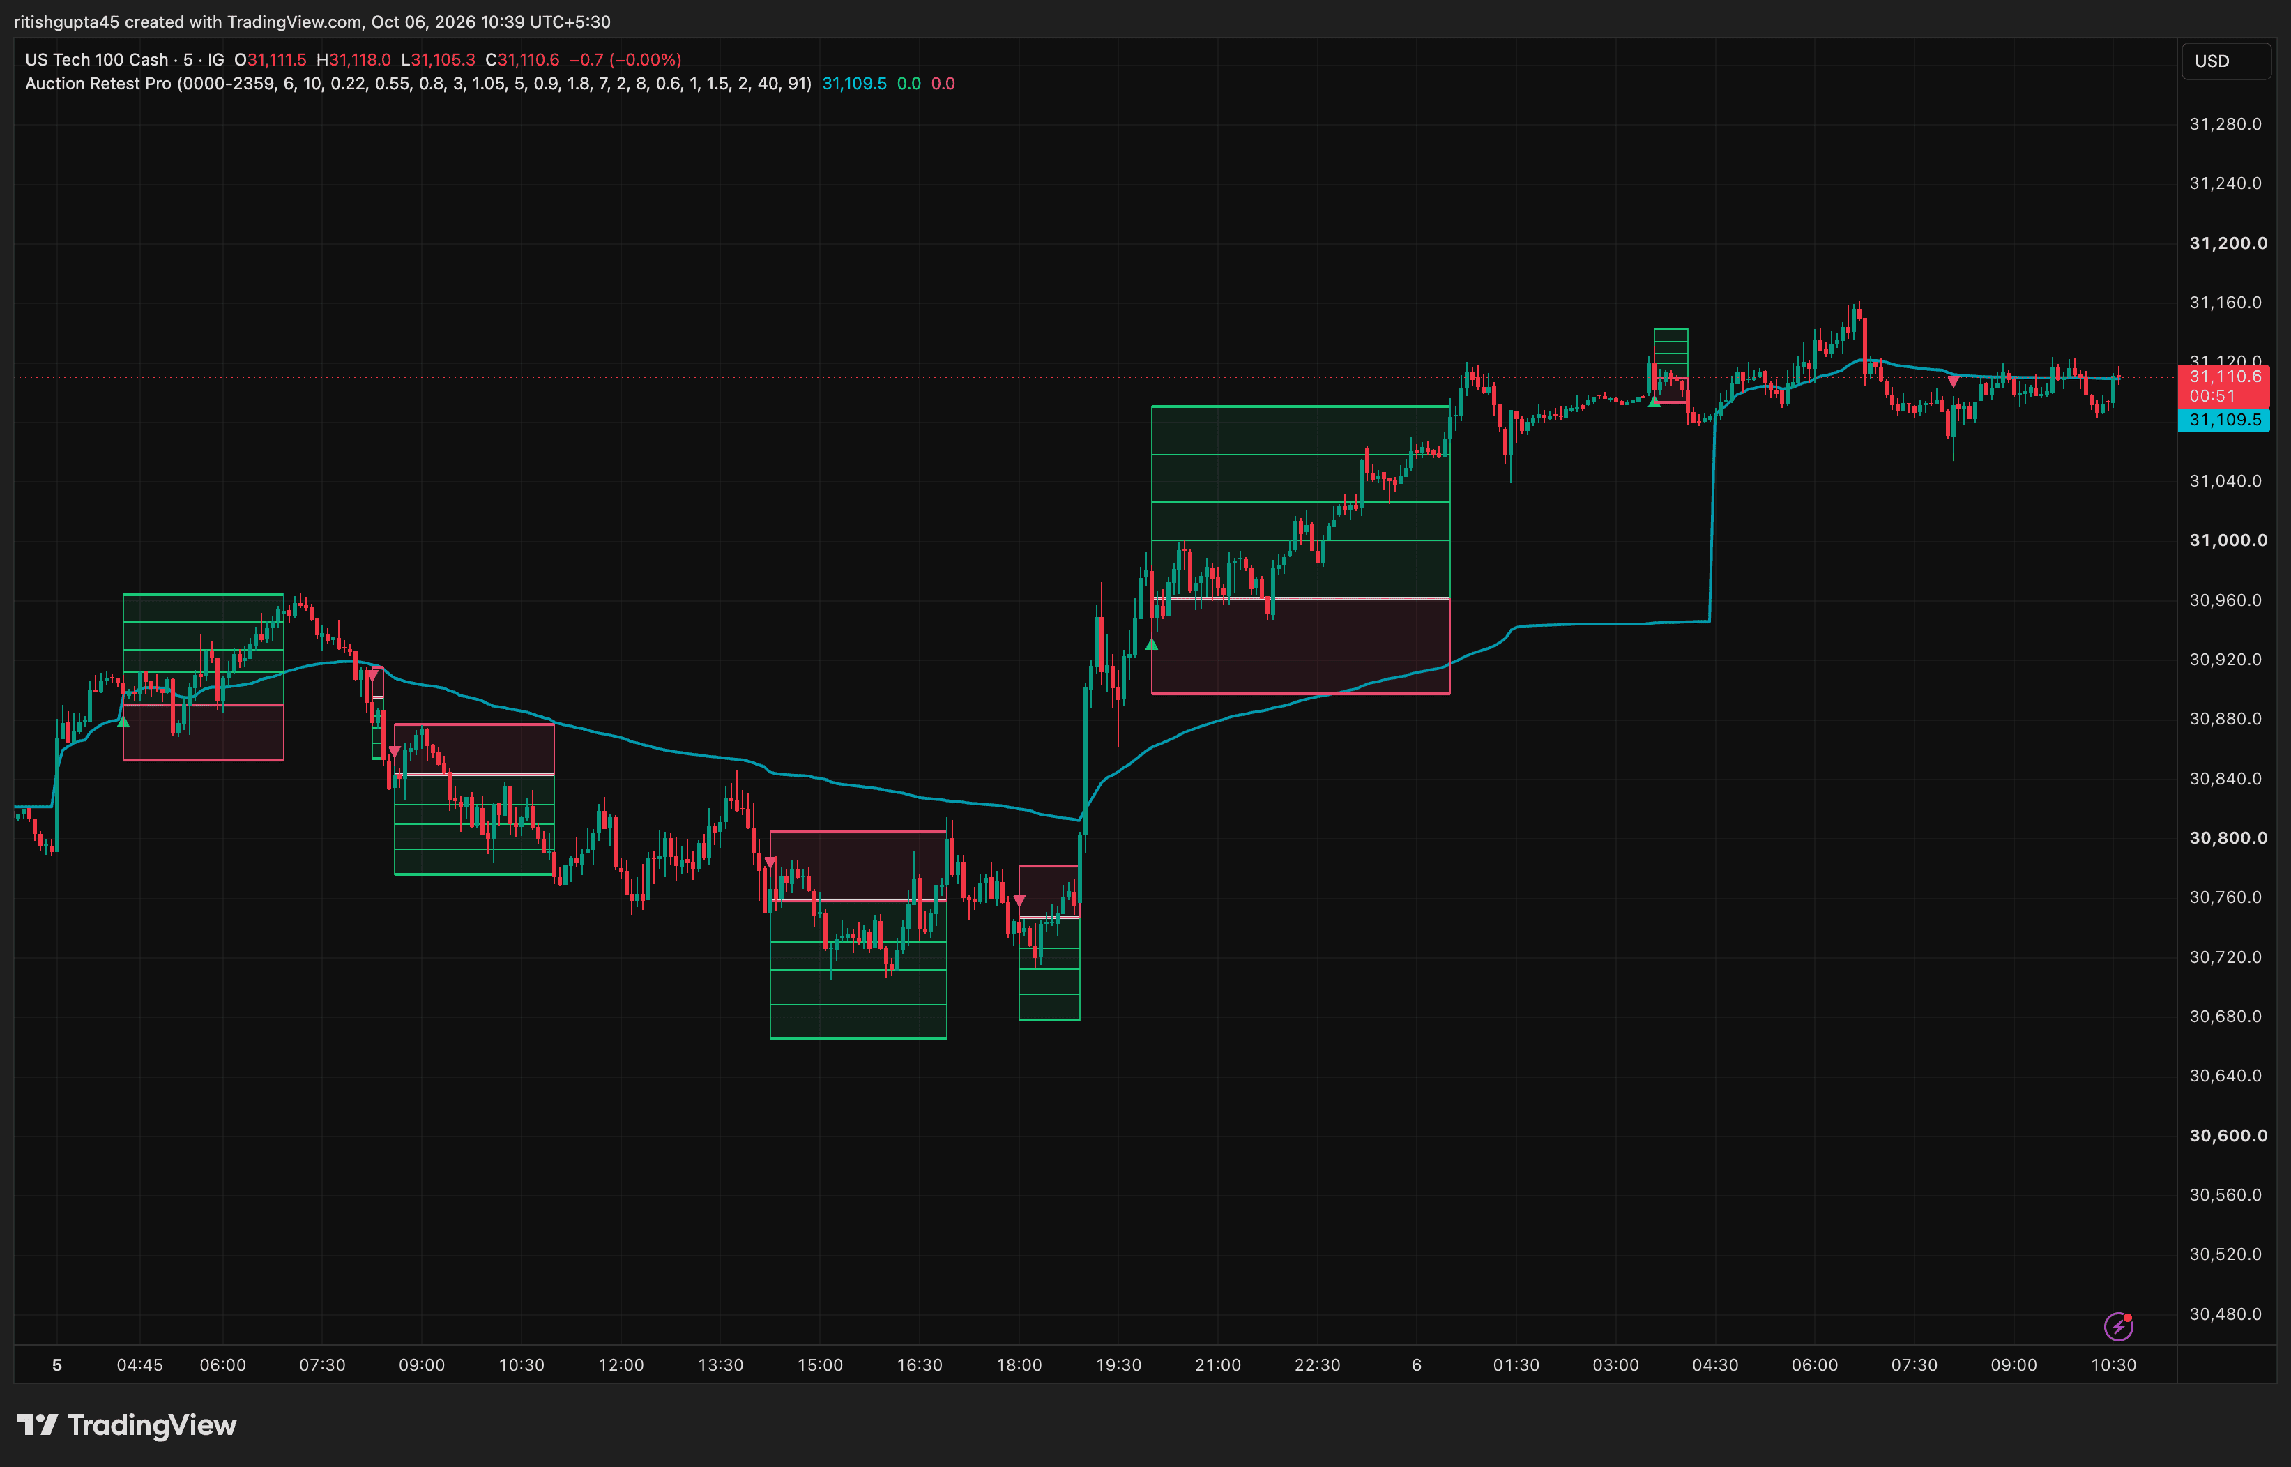
Task: Click the high value H31,118.0
Action: [x=353, y=59]
